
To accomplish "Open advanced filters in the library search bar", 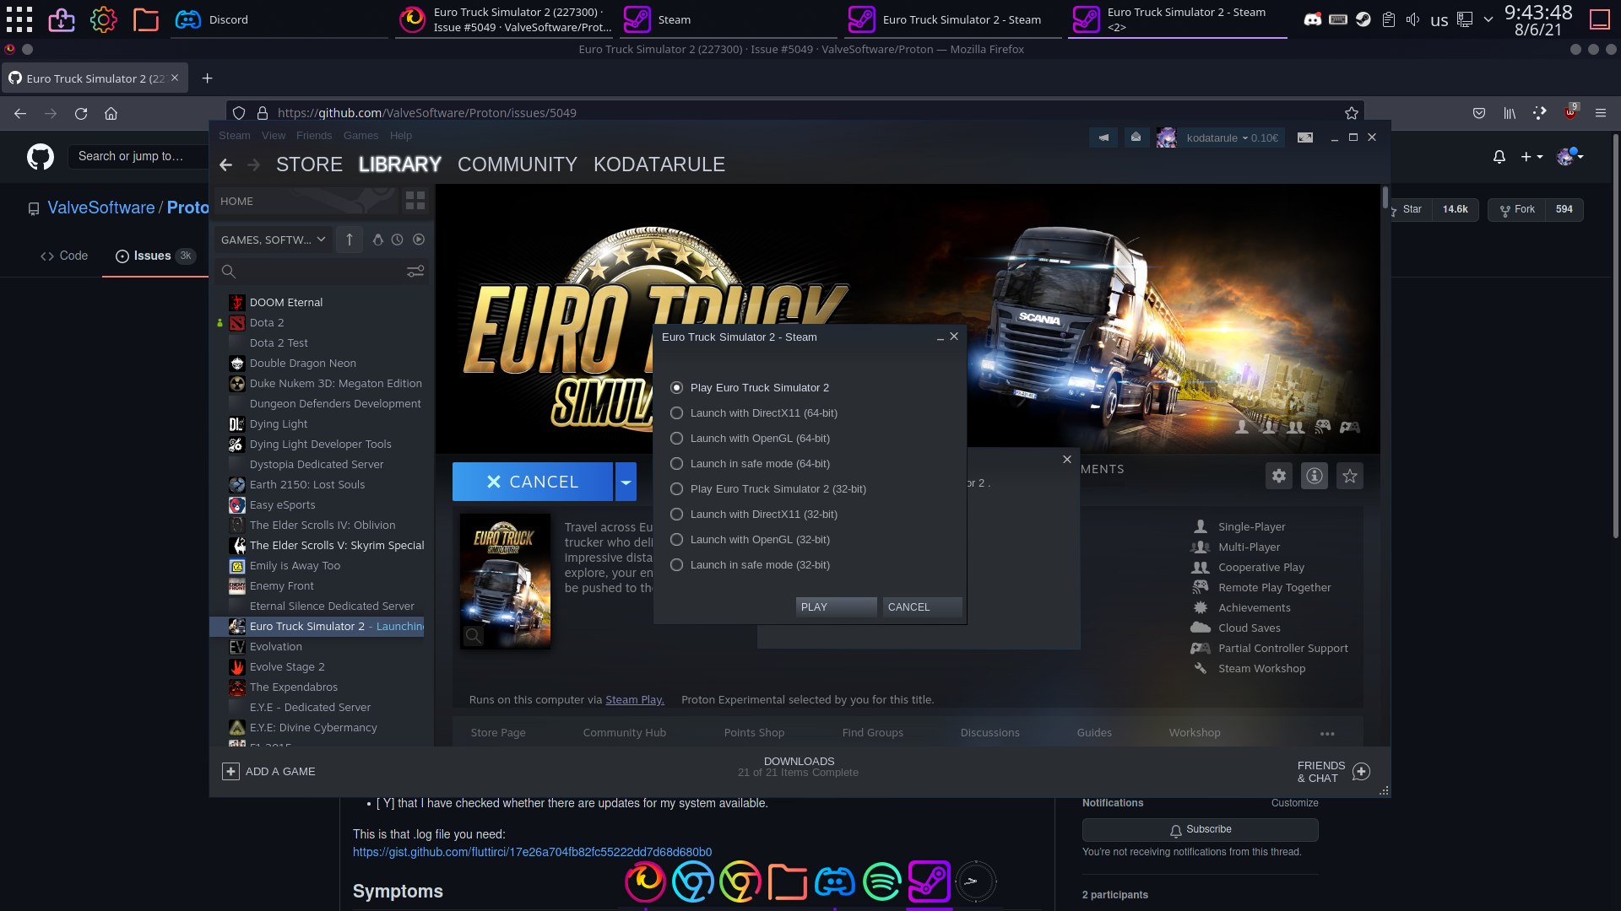I will [415, 272].
